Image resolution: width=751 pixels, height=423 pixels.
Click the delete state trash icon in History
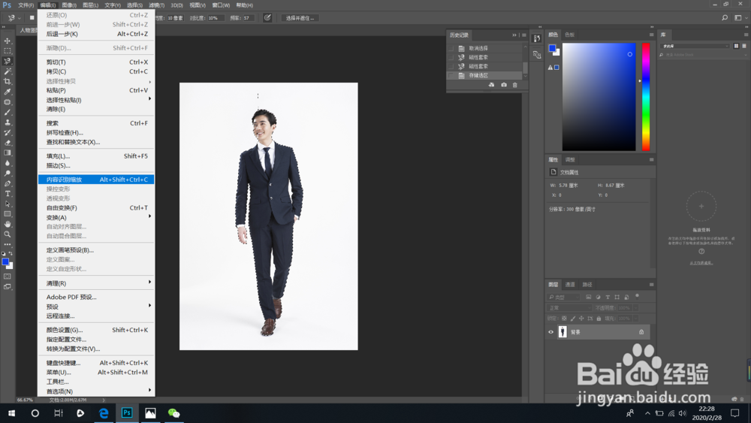515,85
